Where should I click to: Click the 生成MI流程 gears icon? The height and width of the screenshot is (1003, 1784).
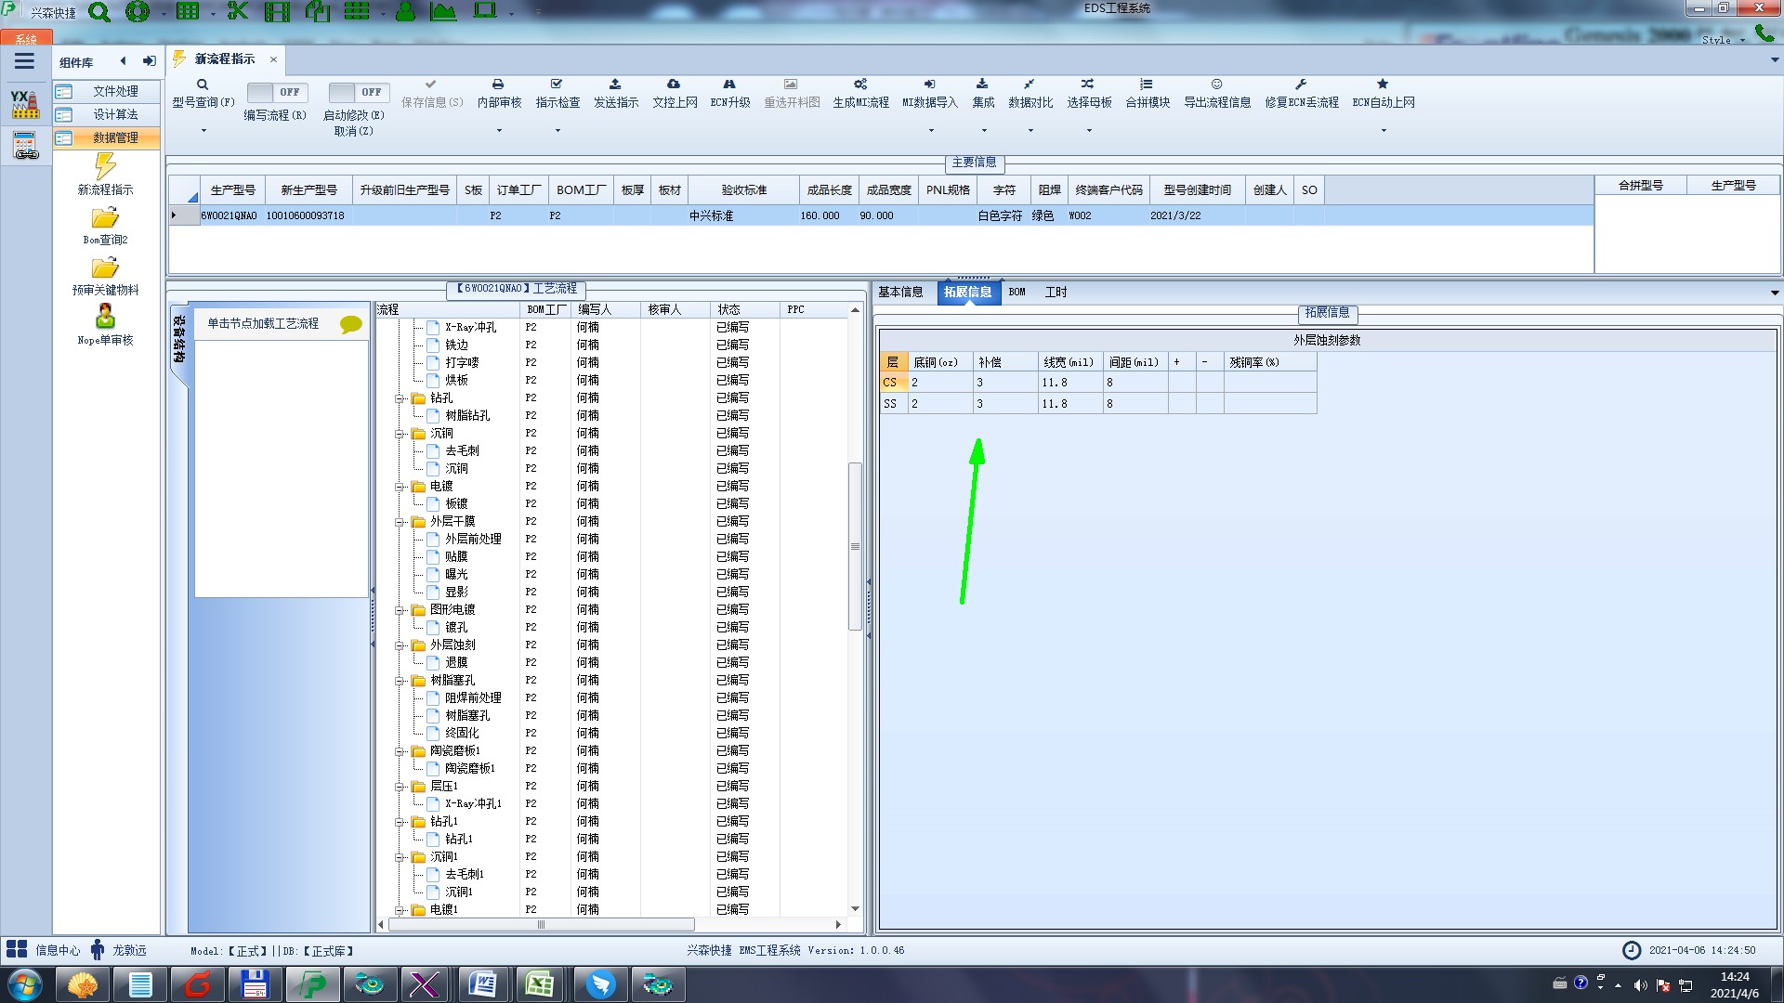(860, 85)
